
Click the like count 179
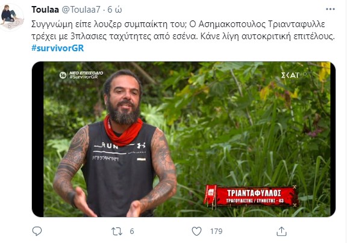[x=216, y=232]
